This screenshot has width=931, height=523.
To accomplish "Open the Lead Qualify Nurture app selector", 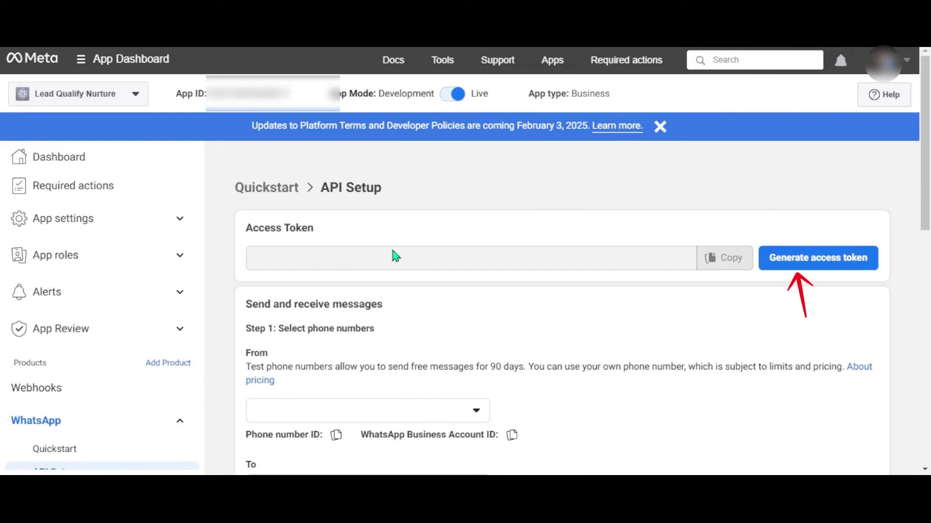I will [x=79, y=94].
